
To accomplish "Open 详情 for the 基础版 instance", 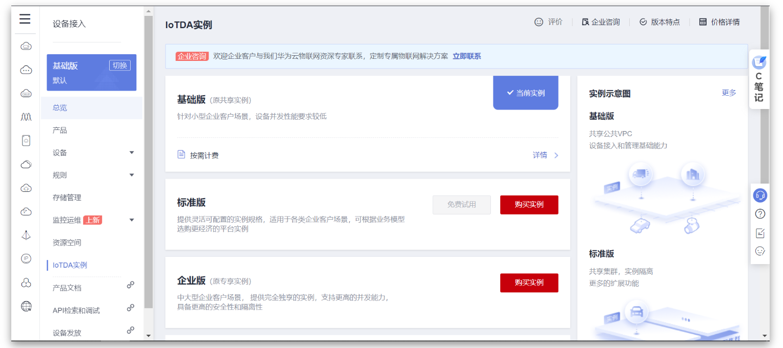I will 540,155.
